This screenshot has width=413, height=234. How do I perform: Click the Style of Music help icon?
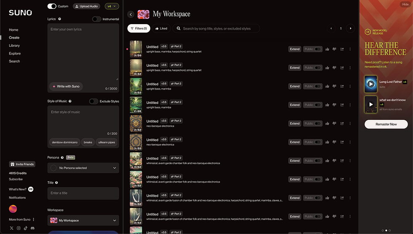click(70, 101)
